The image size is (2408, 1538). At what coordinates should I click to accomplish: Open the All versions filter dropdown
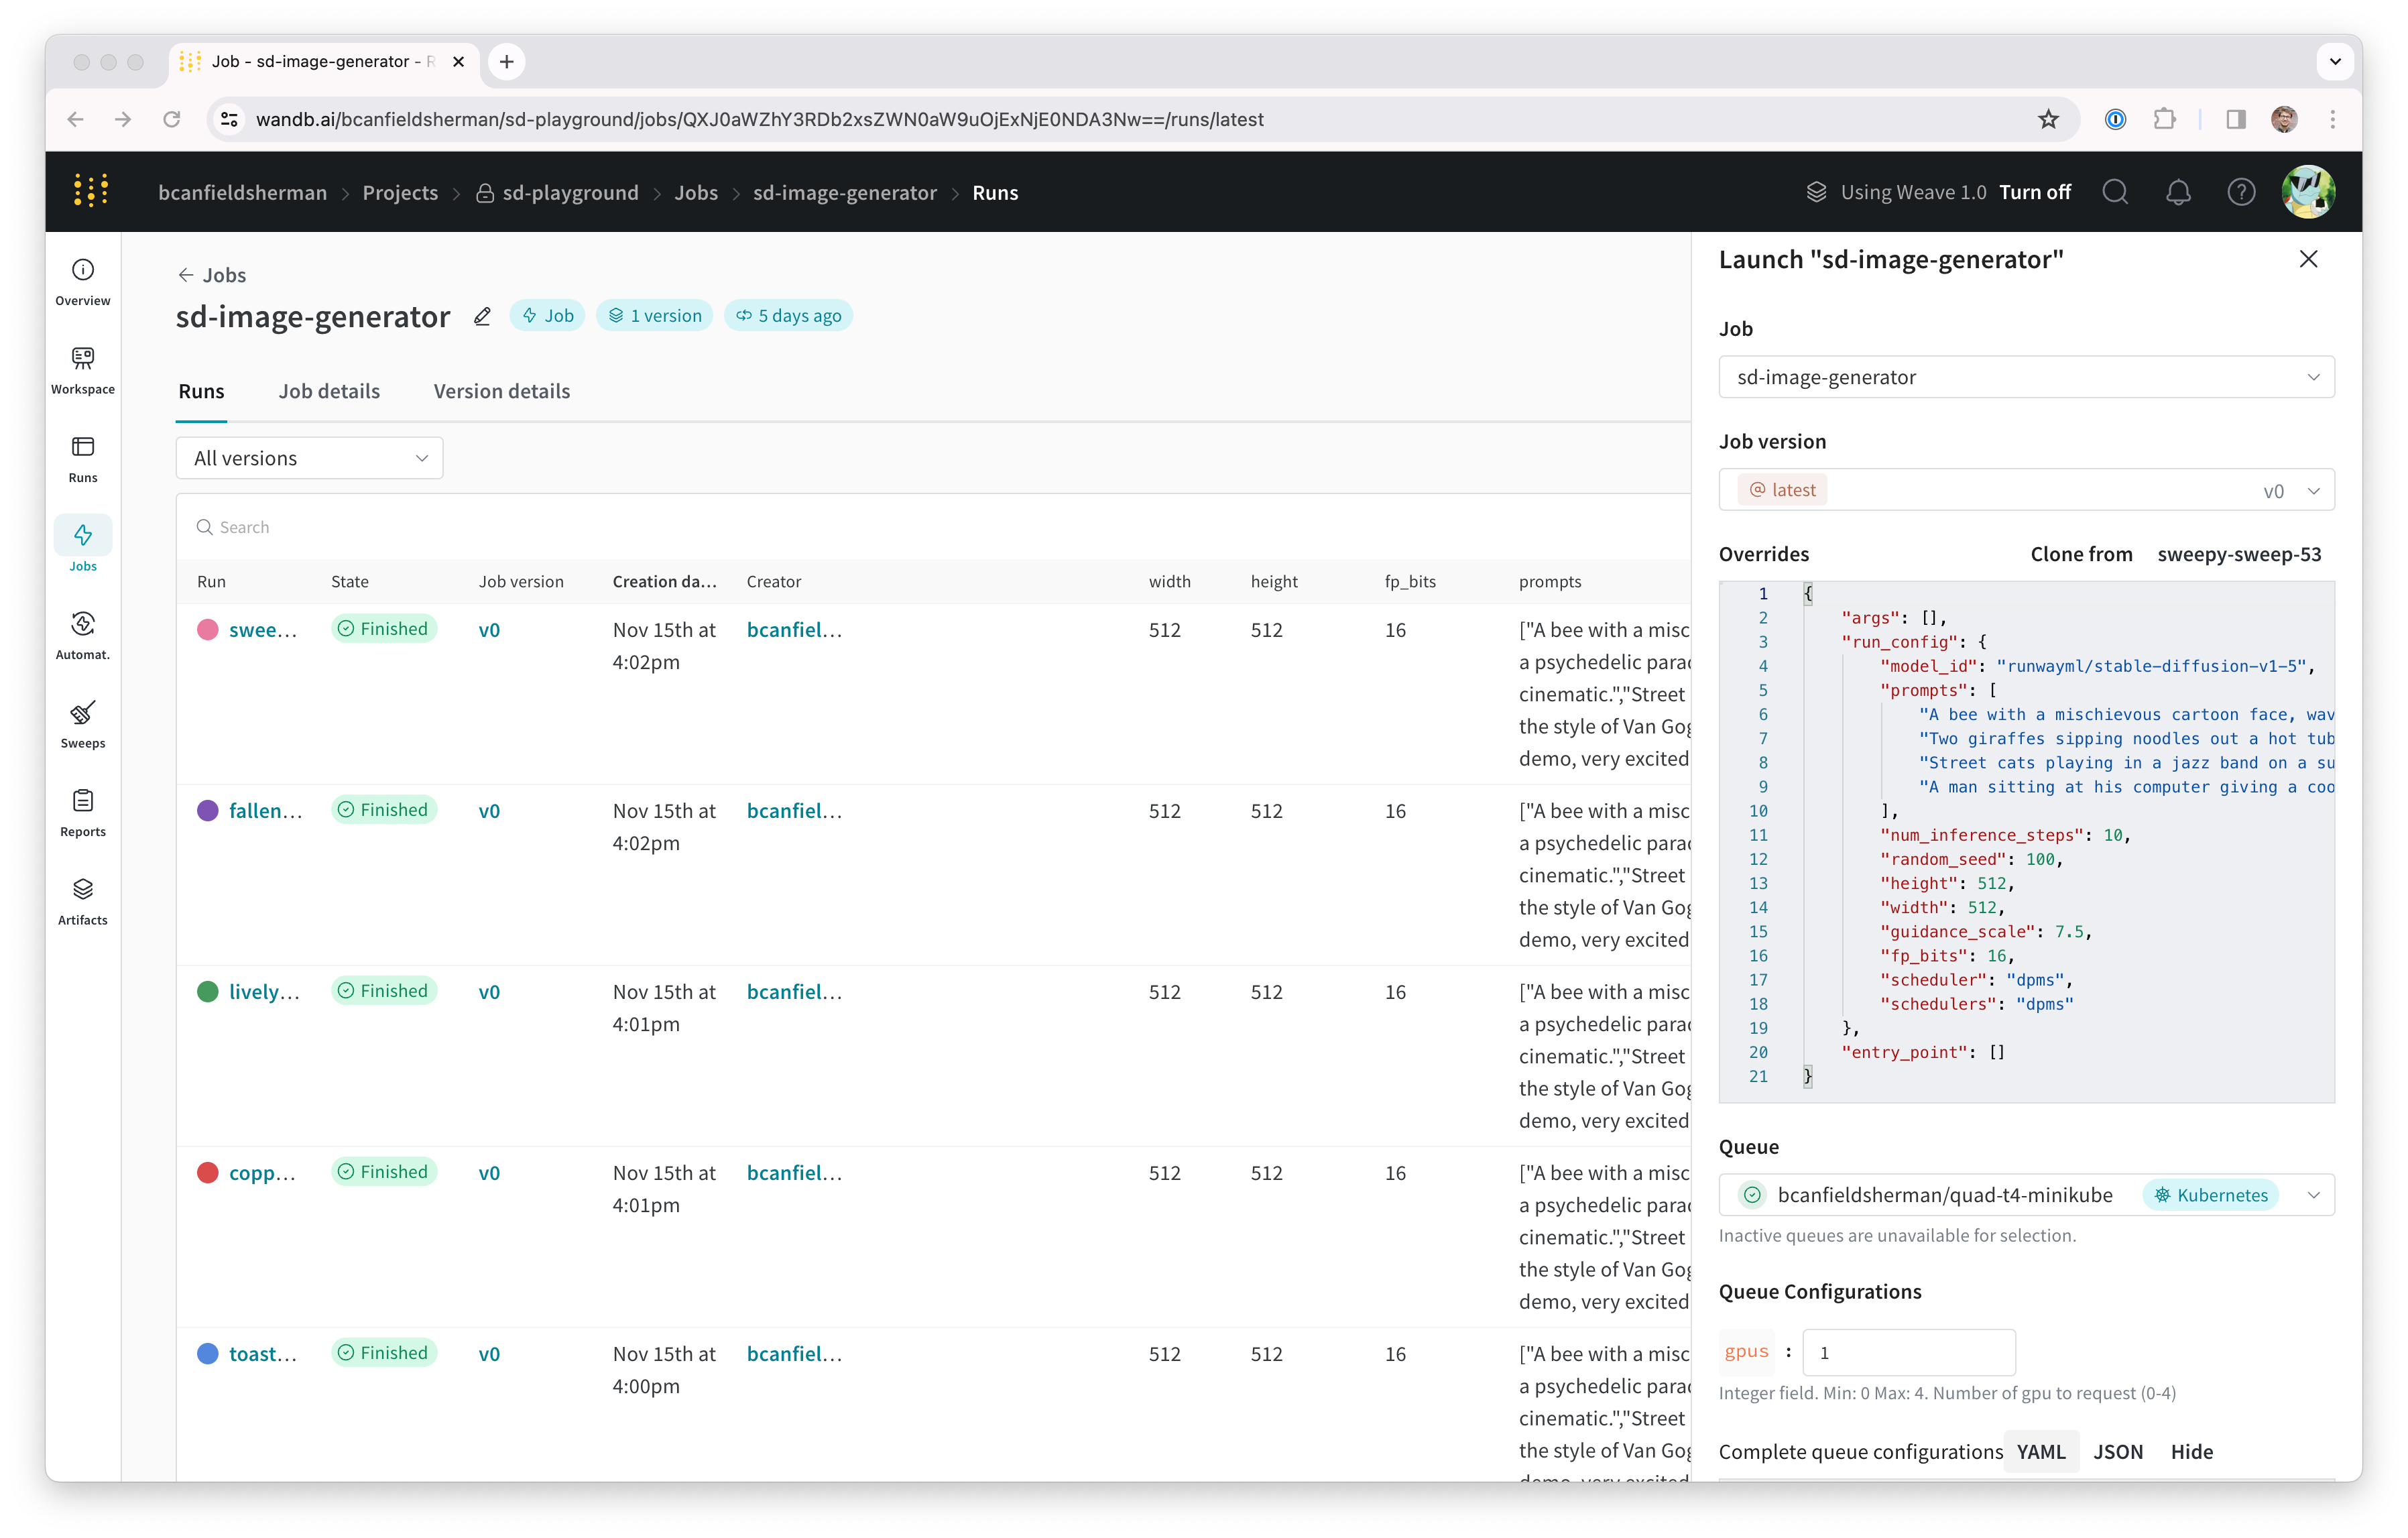click(309, 457)
